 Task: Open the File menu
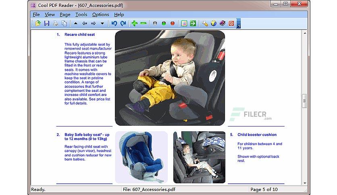coord(36,15)
